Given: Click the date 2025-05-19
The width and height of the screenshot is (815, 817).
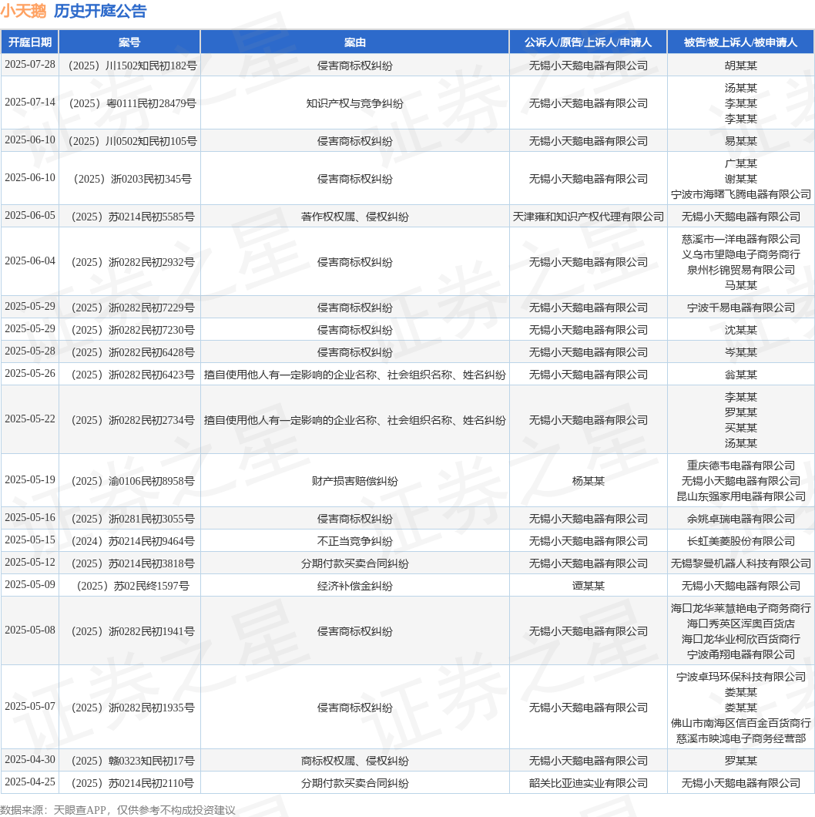Looking at the screenshot, I should 30,480.
